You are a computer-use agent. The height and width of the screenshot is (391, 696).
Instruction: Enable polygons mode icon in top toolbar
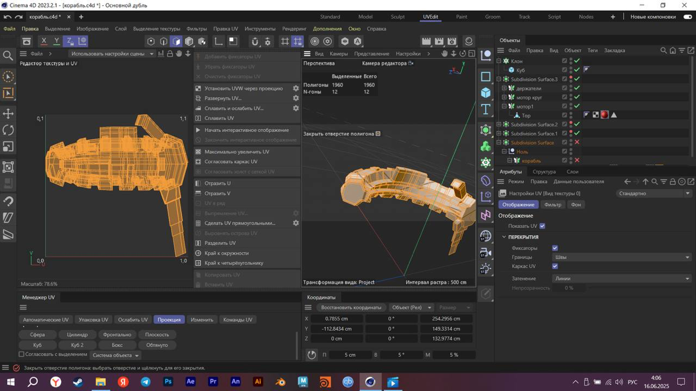176,41
